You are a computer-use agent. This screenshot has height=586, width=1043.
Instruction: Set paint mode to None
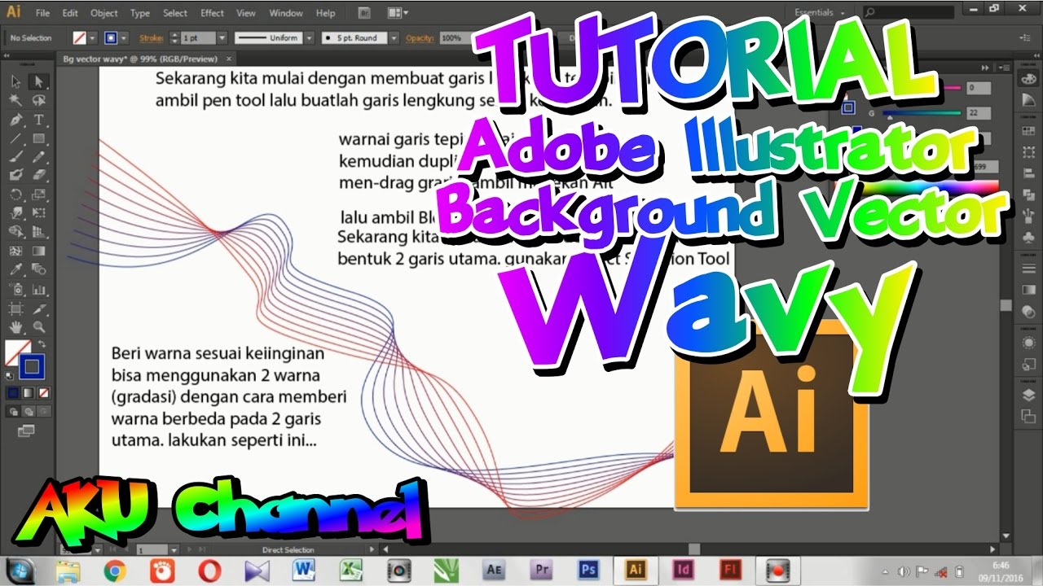pyautogui.click(x=43, y=392)
